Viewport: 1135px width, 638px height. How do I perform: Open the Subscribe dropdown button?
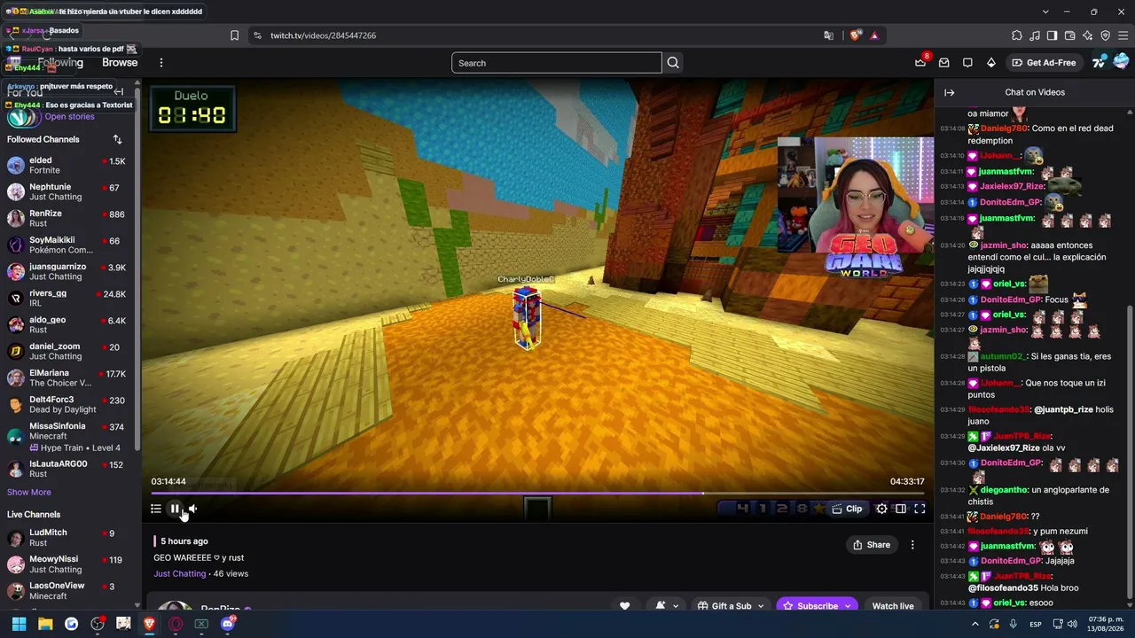818,606
